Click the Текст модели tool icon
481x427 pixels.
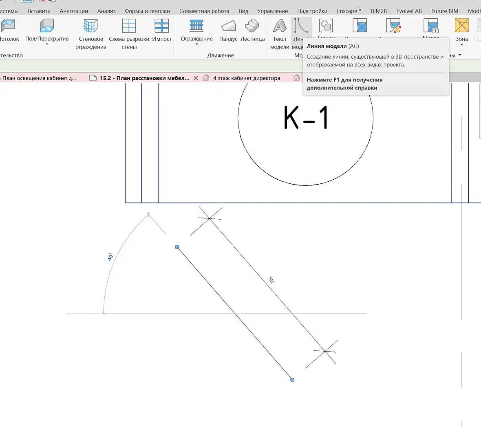tap(280, 26)
